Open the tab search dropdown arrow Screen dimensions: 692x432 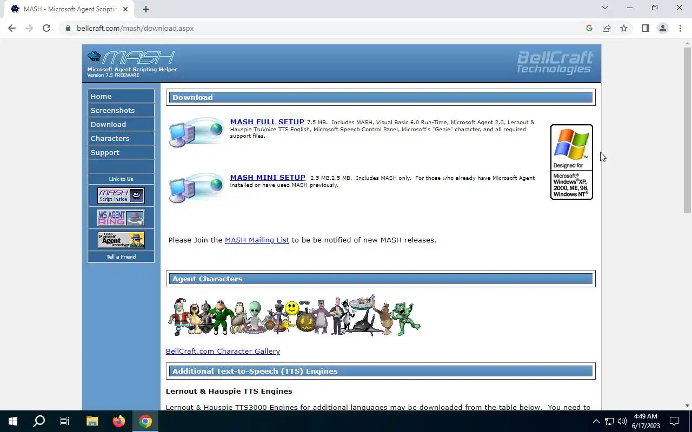605,8
